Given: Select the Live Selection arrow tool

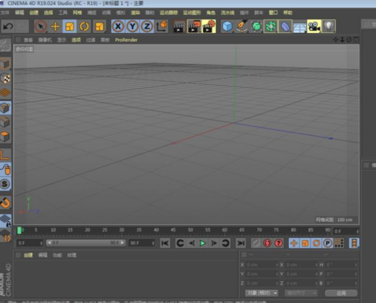Looking at the screenshot, I should click(41, 26).
